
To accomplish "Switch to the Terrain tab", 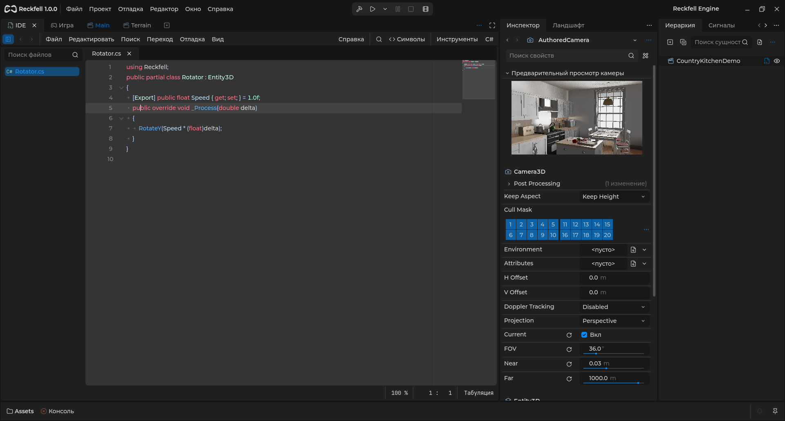I will 137,25.
